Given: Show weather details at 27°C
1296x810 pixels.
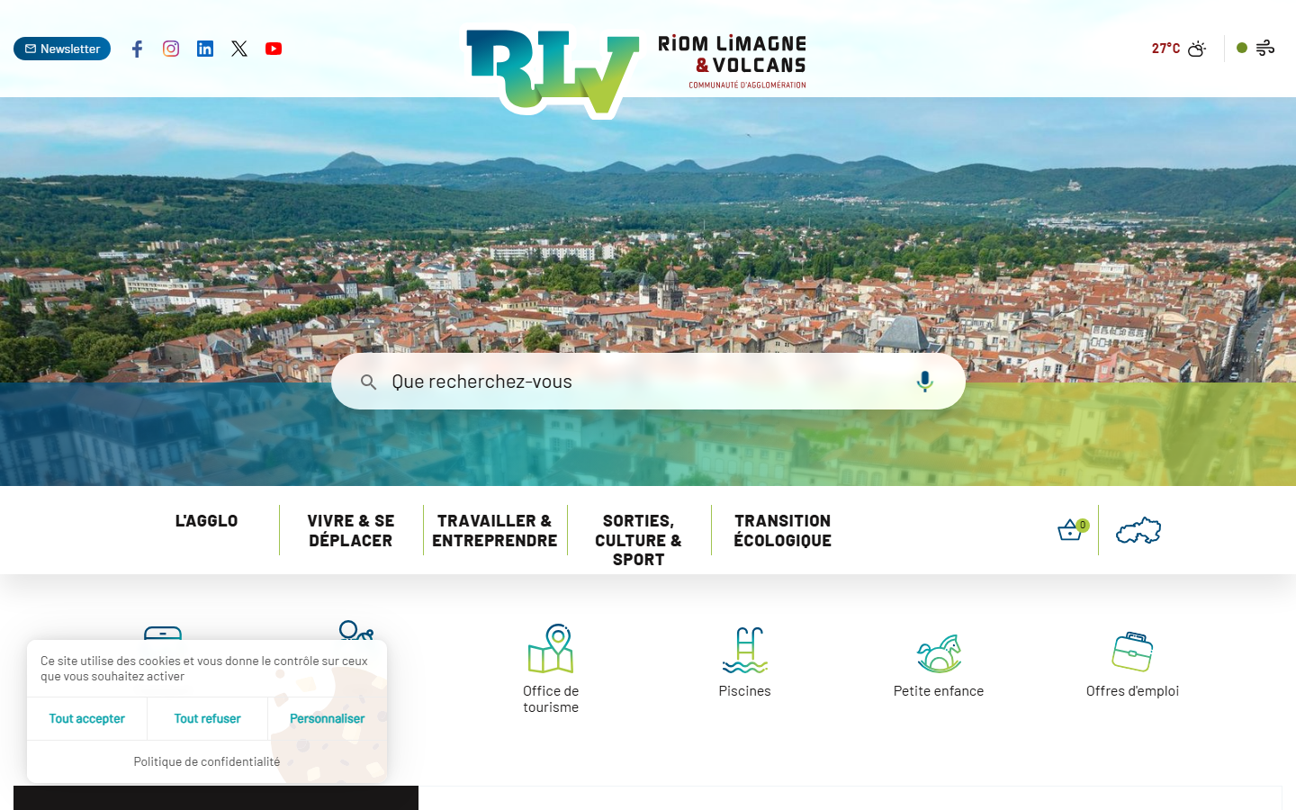Looking at the screenshot, I should coord(1179,49).
